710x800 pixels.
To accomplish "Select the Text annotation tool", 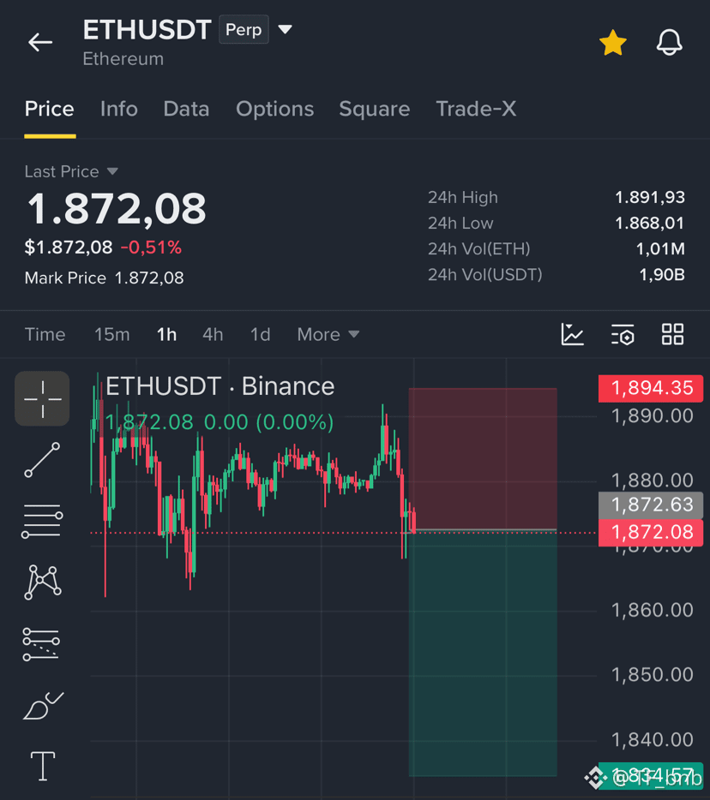I will click(43, 766).
